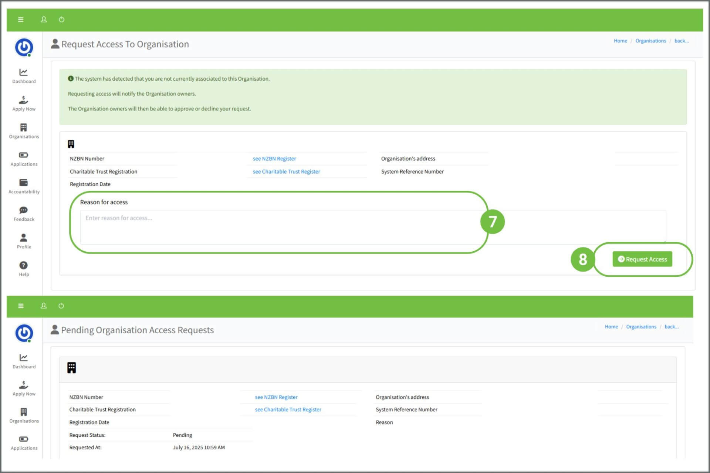The width and height of the screenshot is (710, 473).
Task: Click the Help question mark icon
Action: coord(24,265)
